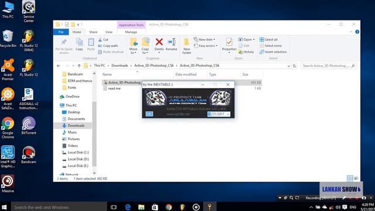Open the recent locations dropdown arrow
Screen dimensions: 375x211
pyautogui.click(x=73, y=66)
